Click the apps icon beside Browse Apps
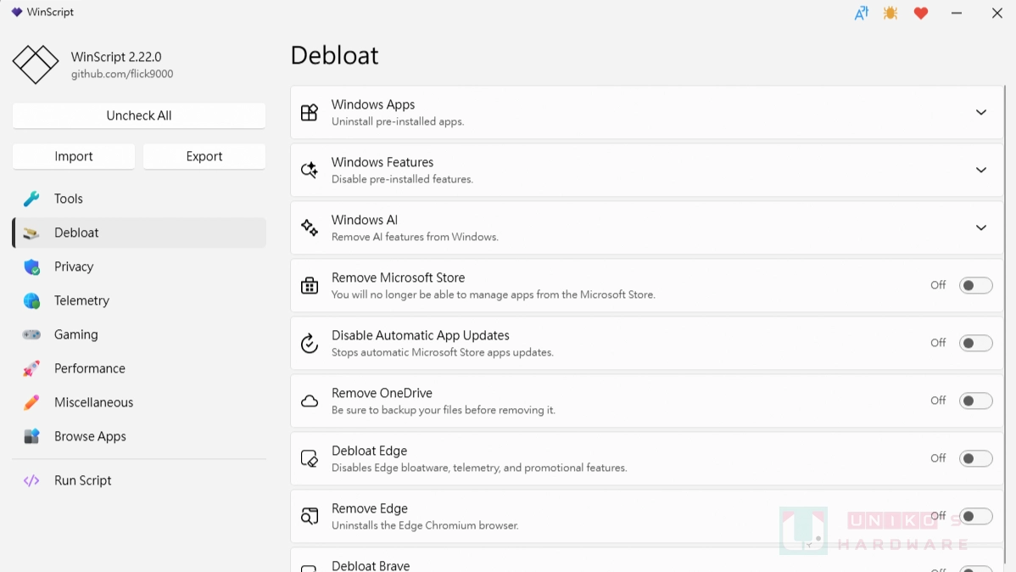Viewport: 1016px width, 572px height. click(x=31, y=436)
